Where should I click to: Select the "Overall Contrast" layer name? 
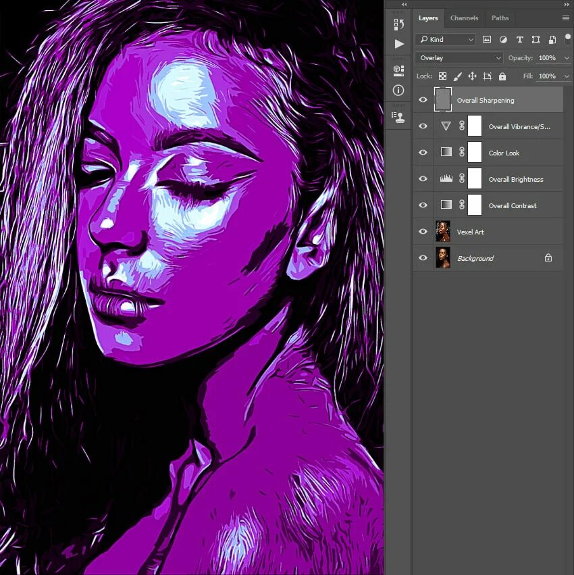click(513, 205)
